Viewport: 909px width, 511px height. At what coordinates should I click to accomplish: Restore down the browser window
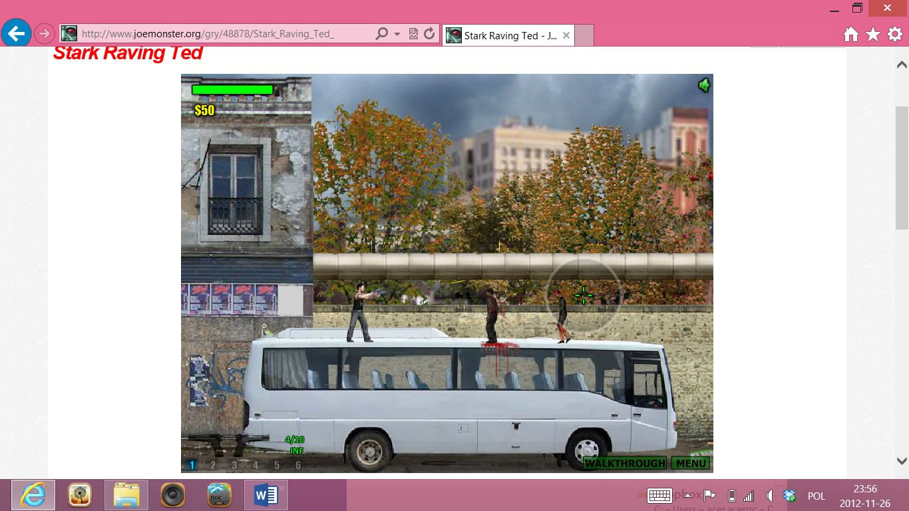pos(857,9)
